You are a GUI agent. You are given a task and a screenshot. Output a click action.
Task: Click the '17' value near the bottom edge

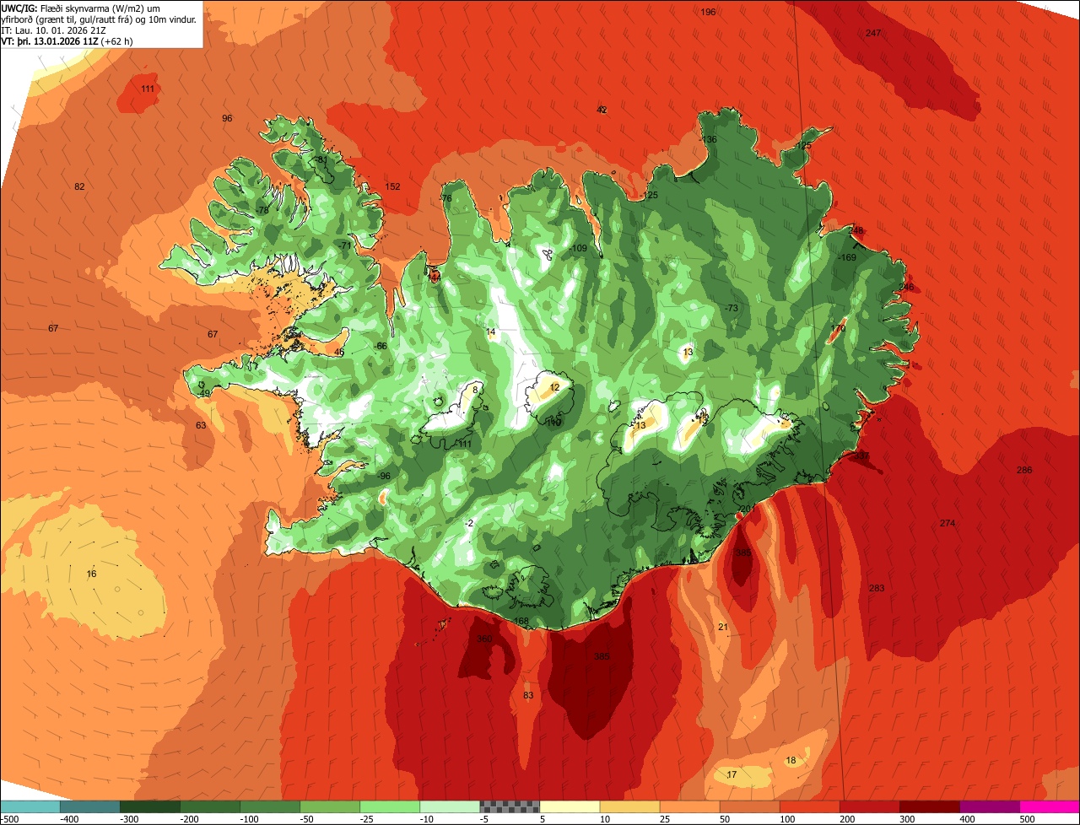click(x=732, y=774)
